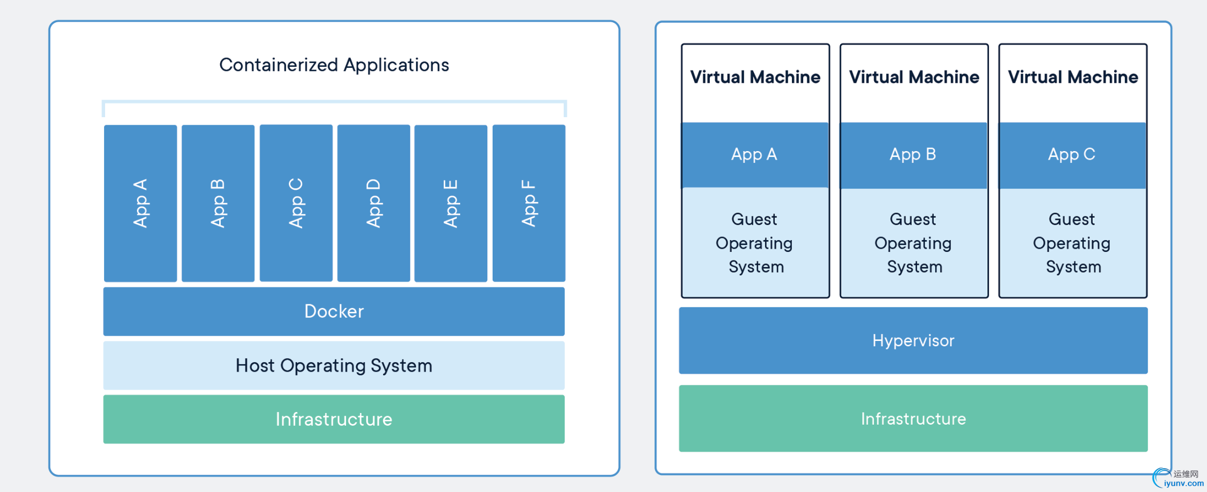This screenshot has width=1207, height=492.
Task: Click Infrastructure bar under Host Operating System
Action: [334, 419]
